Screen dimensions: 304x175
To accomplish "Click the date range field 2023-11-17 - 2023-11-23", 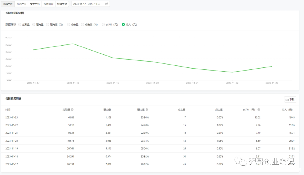I will pos(91,4).
